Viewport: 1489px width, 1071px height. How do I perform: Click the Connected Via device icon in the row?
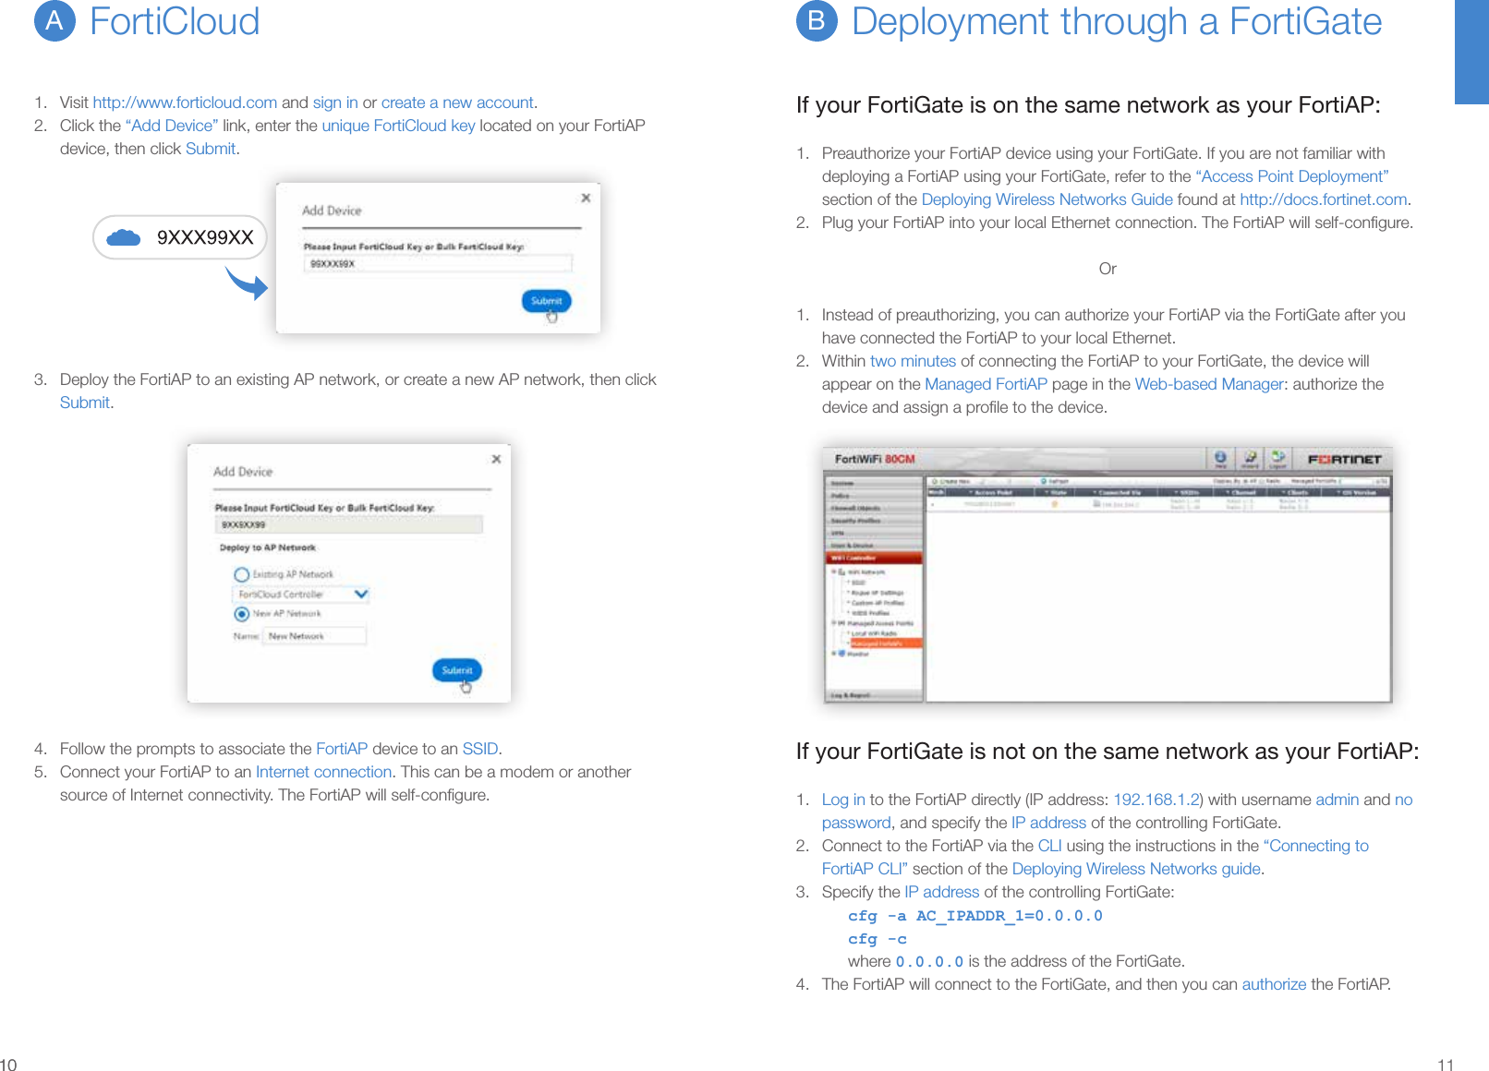(x=1096, y=504)
